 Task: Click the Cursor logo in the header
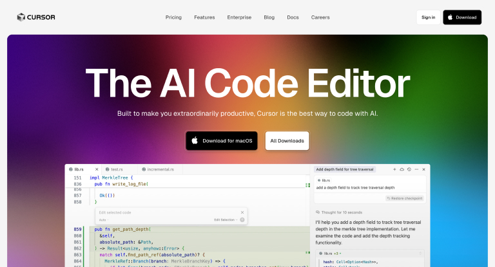36,17
